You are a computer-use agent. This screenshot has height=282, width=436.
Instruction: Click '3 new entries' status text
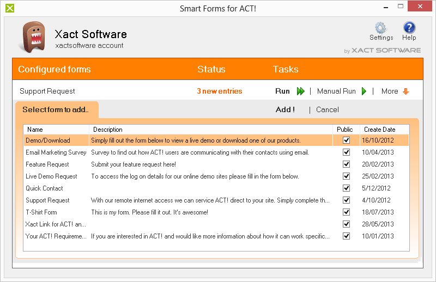220,91
